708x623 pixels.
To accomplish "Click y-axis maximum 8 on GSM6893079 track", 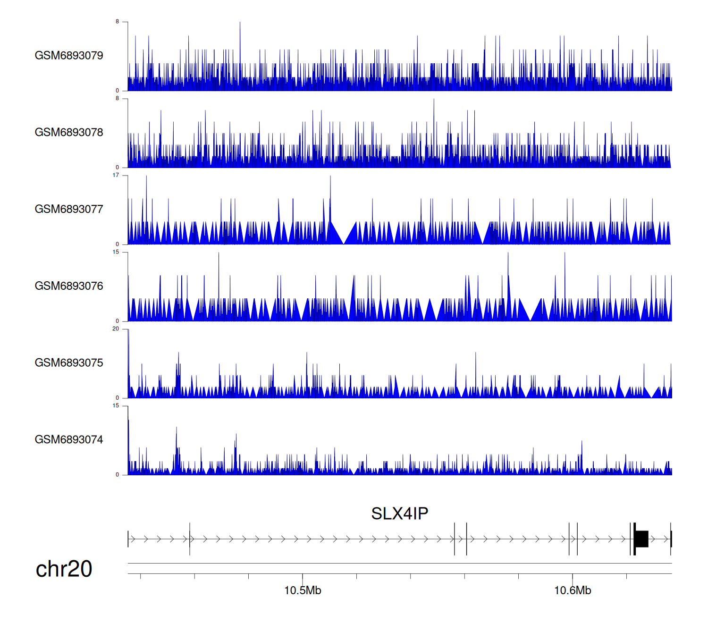I will 118,22.
